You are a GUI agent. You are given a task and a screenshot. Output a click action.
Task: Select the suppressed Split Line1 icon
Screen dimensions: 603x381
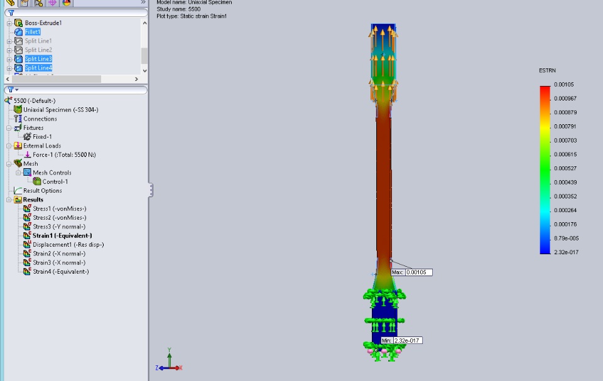[x=18, y=41]
